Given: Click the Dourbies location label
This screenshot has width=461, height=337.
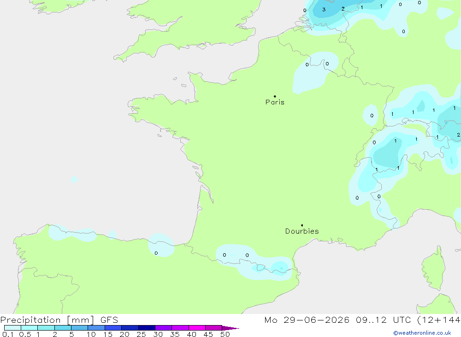Looking at the screenshot, I should tap(302, 231).
